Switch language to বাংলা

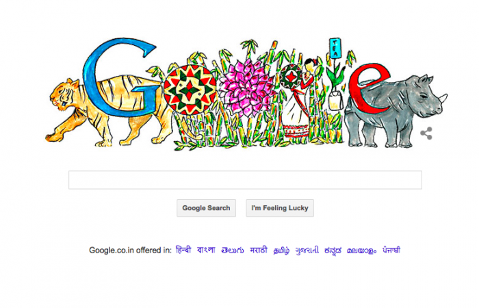point(206,251)
